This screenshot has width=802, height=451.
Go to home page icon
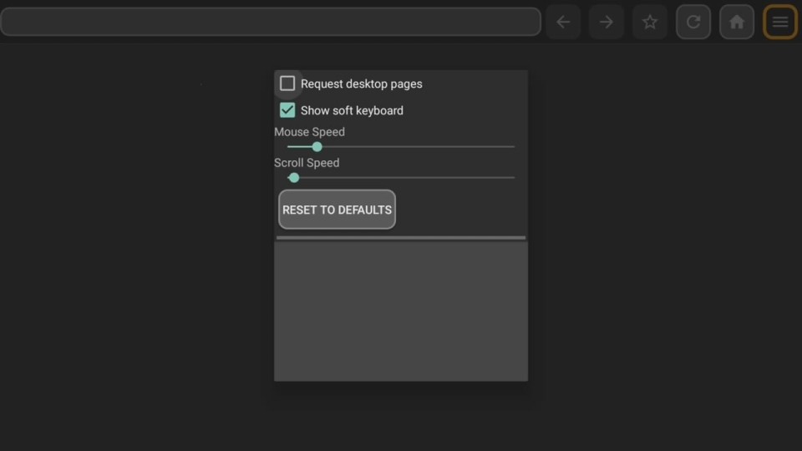(x=737, y=22)
